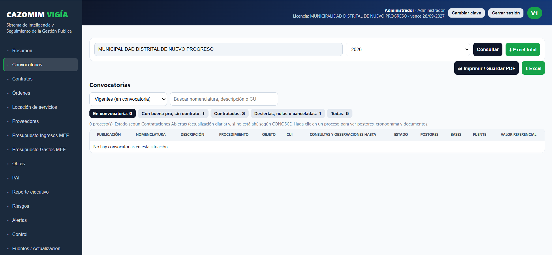The height and width of the screenshot is (255, 552).
Task: Click the Cambiar clave button
Action: tap(466, 13)
